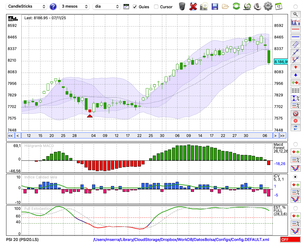Uncheck the Guies checkbox
305x244 pixels.
(x=135, y=7)
